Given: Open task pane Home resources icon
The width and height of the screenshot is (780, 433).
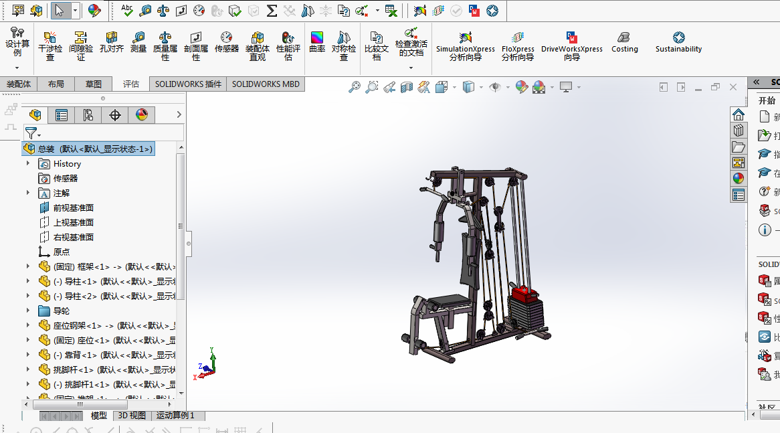Looking at the screenshot, I should [x=739, y=114].
